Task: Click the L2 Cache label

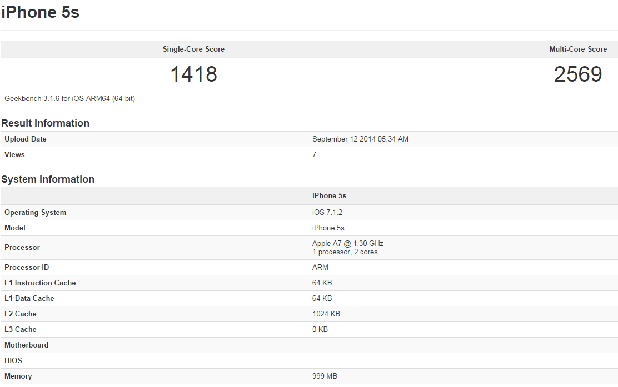Action: (21, 314)
